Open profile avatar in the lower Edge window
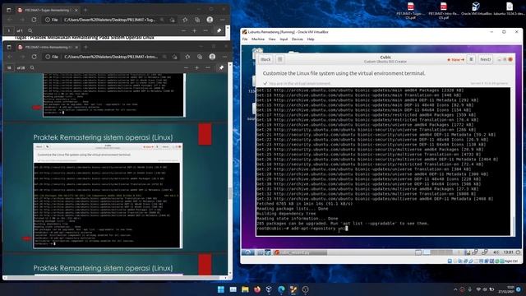 pos(212,57)
